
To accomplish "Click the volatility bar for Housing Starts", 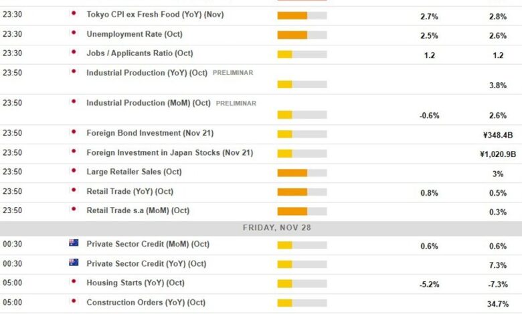I will coord(302,284).
